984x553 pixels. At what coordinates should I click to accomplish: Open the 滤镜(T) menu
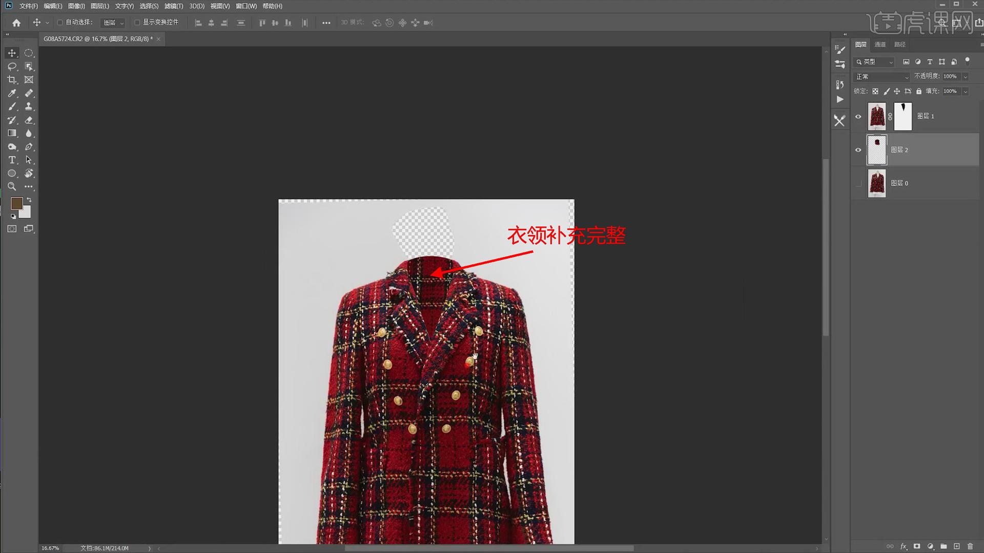[173, 6]
